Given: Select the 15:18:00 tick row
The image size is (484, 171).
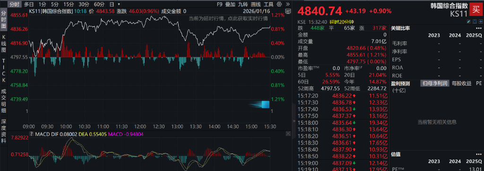Looking at the screenshot, I should tap(342, 122).
